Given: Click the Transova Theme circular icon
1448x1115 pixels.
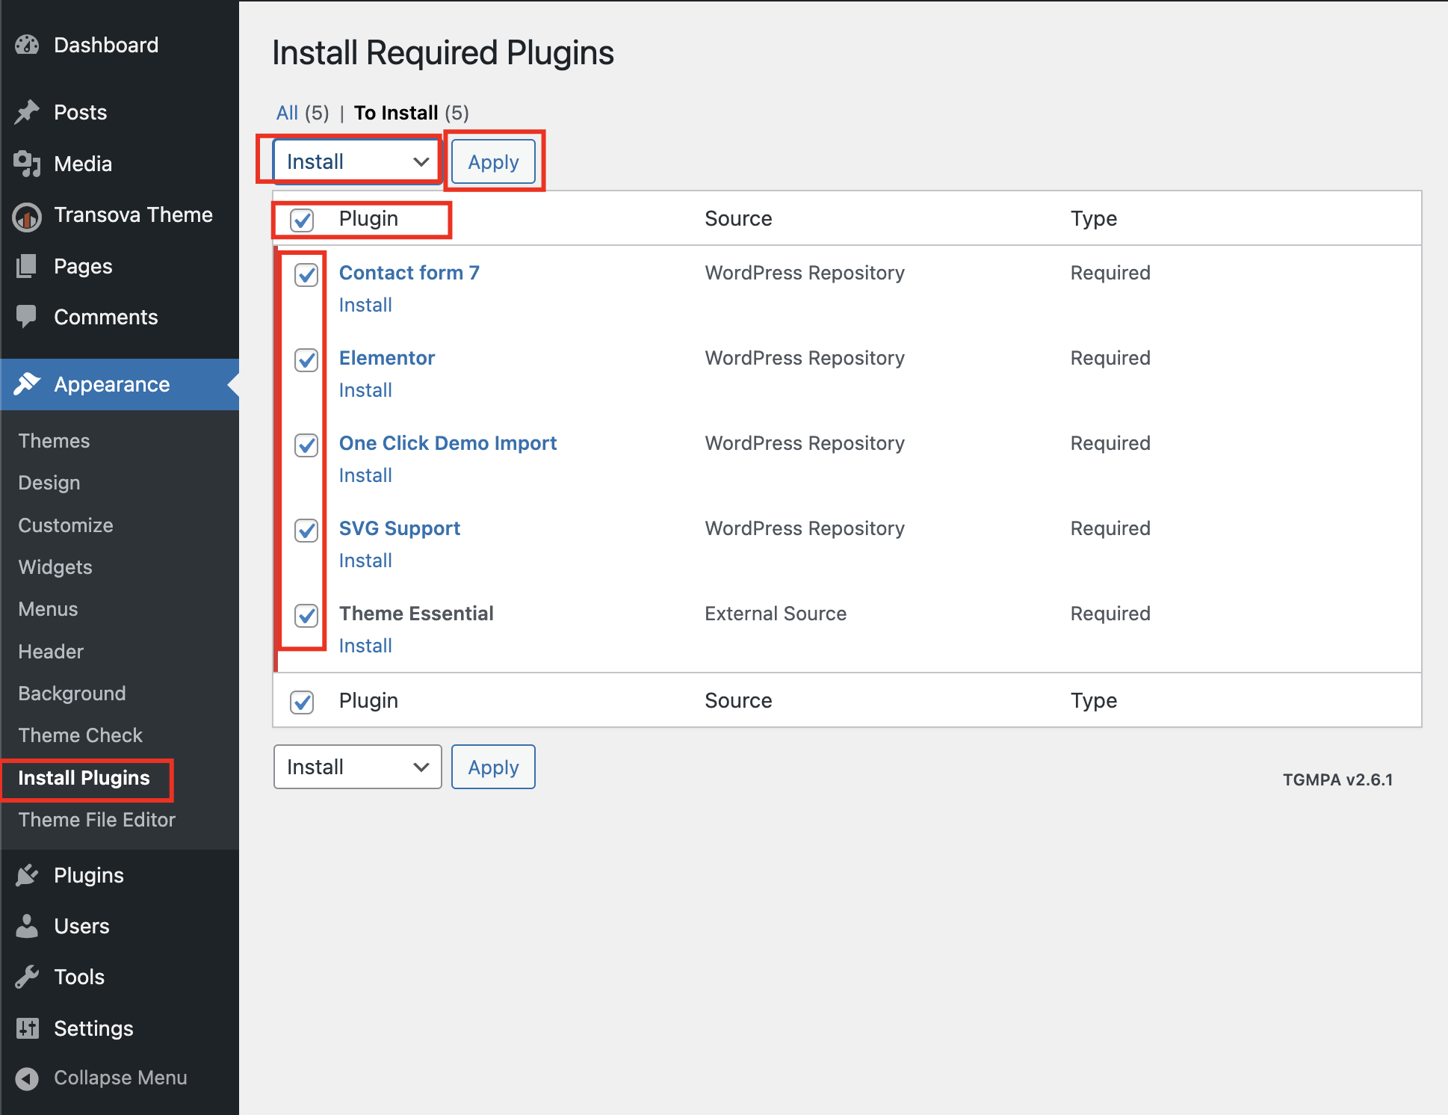Looking at the screenshot, I should coord(27,217).
